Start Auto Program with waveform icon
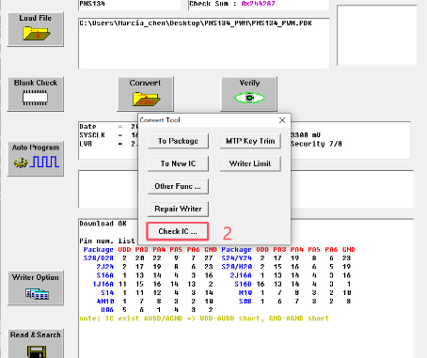Image resolution: width=427 pixels, height=358 pixels. pos(36,159)
